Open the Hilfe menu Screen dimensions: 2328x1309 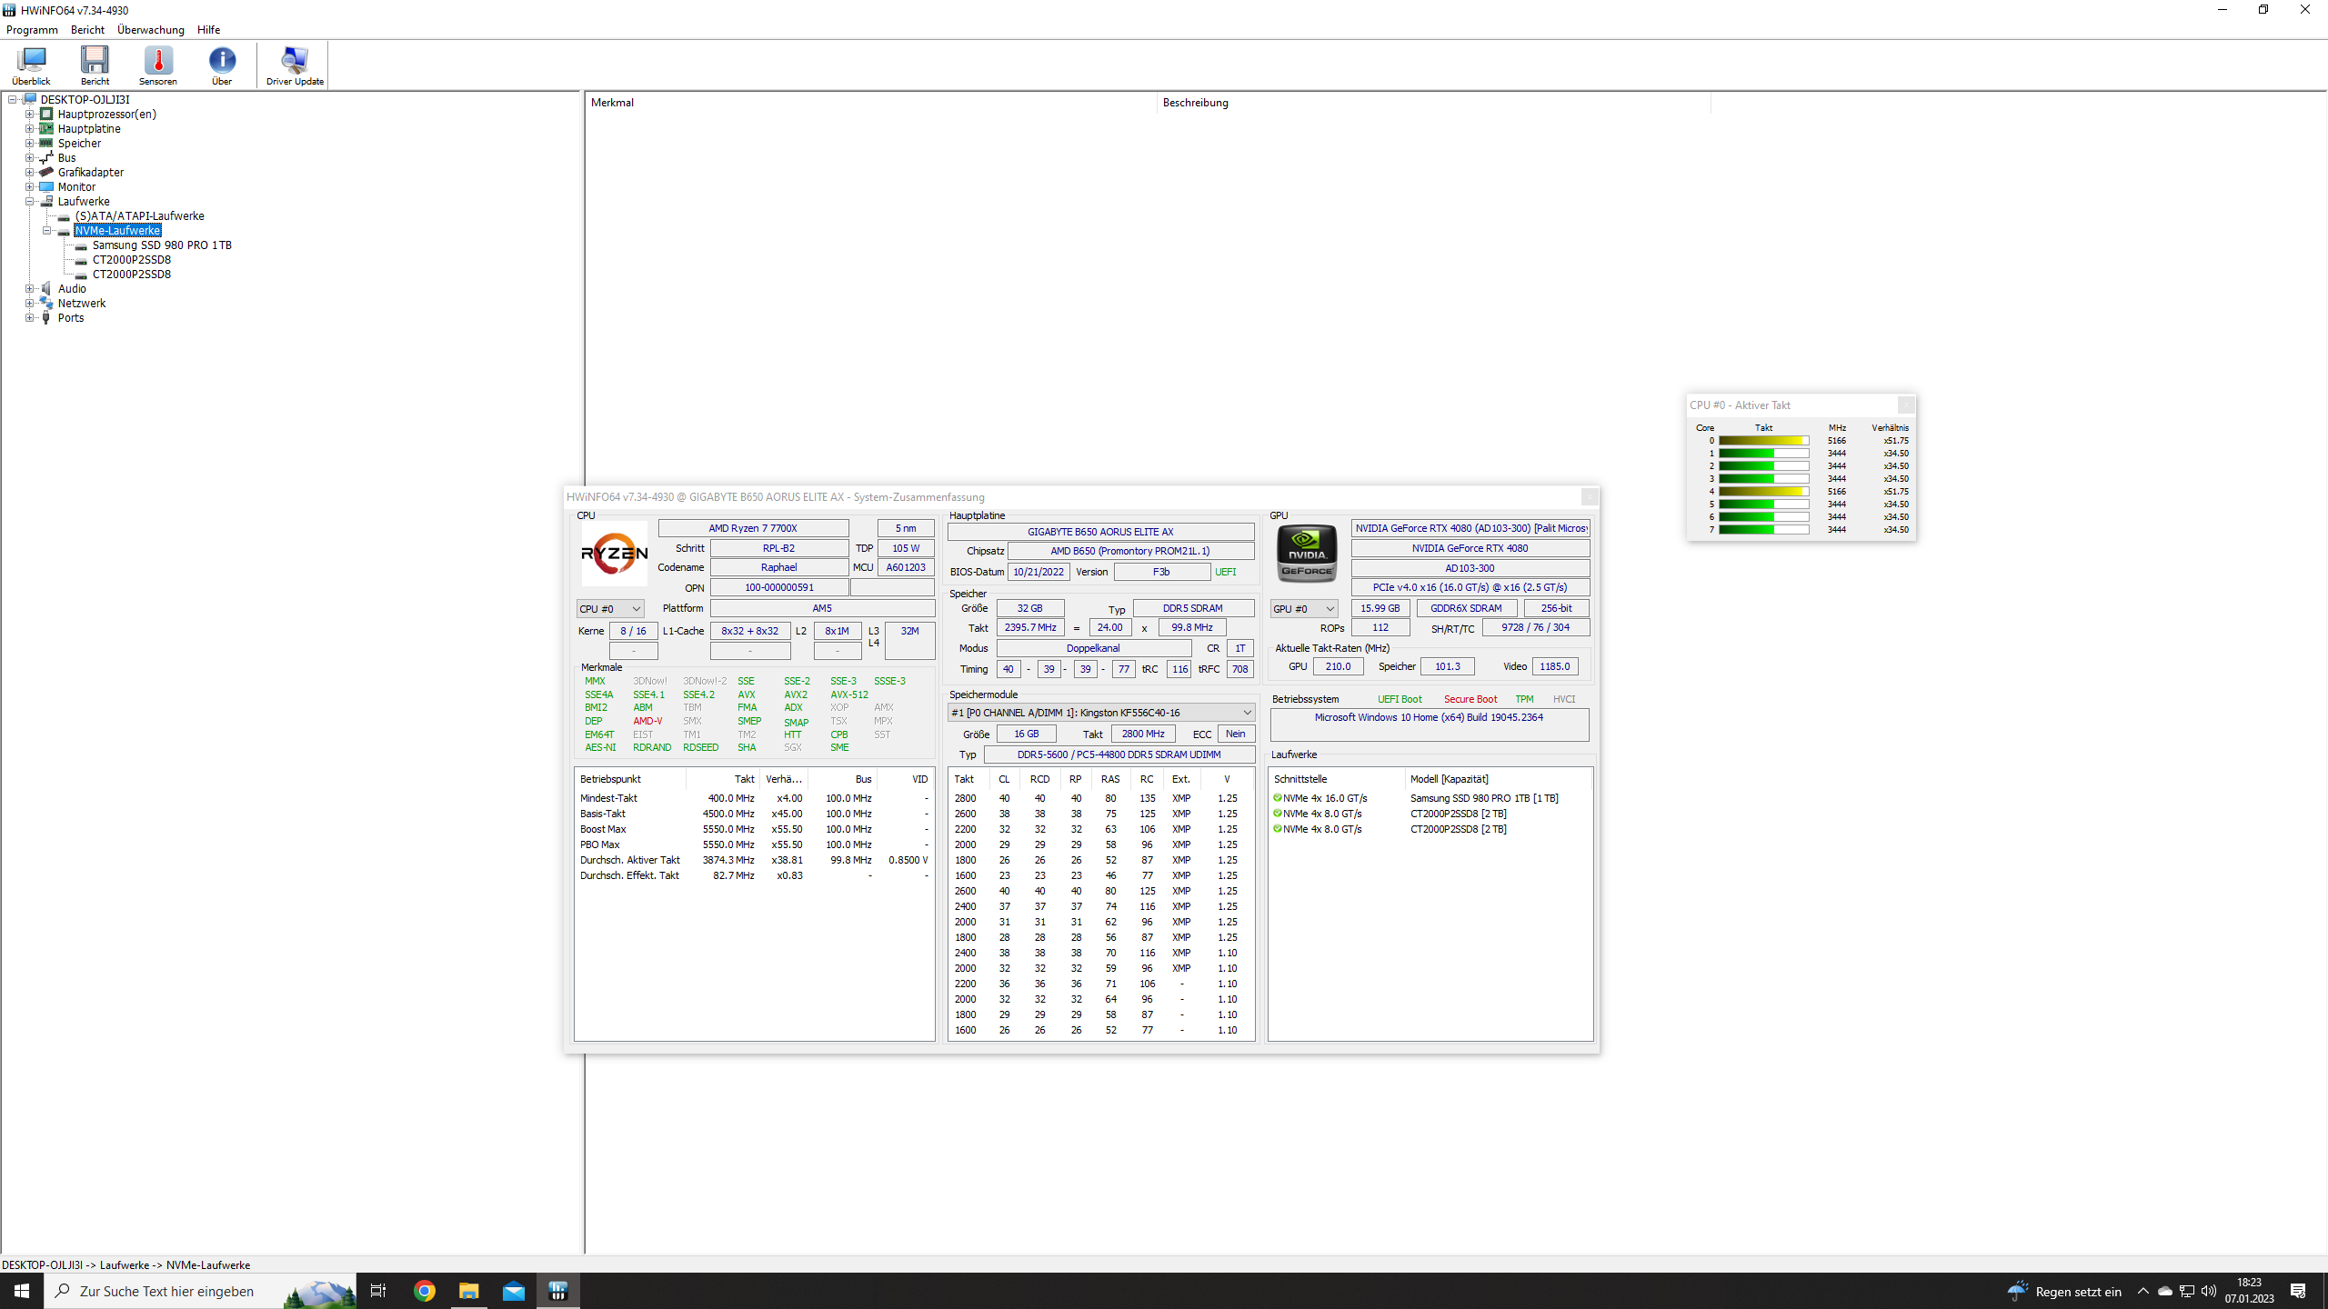[x=208, y=30]
